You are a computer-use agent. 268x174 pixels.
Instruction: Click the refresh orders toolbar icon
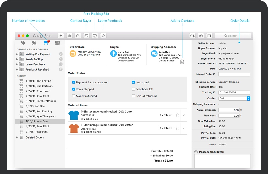pyautogui.click(x=78, y=36)
